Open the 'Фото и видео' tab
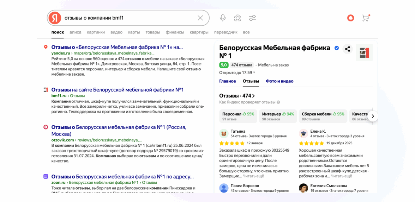This screenshot has width=415, height=202. (x=279, y=81)
